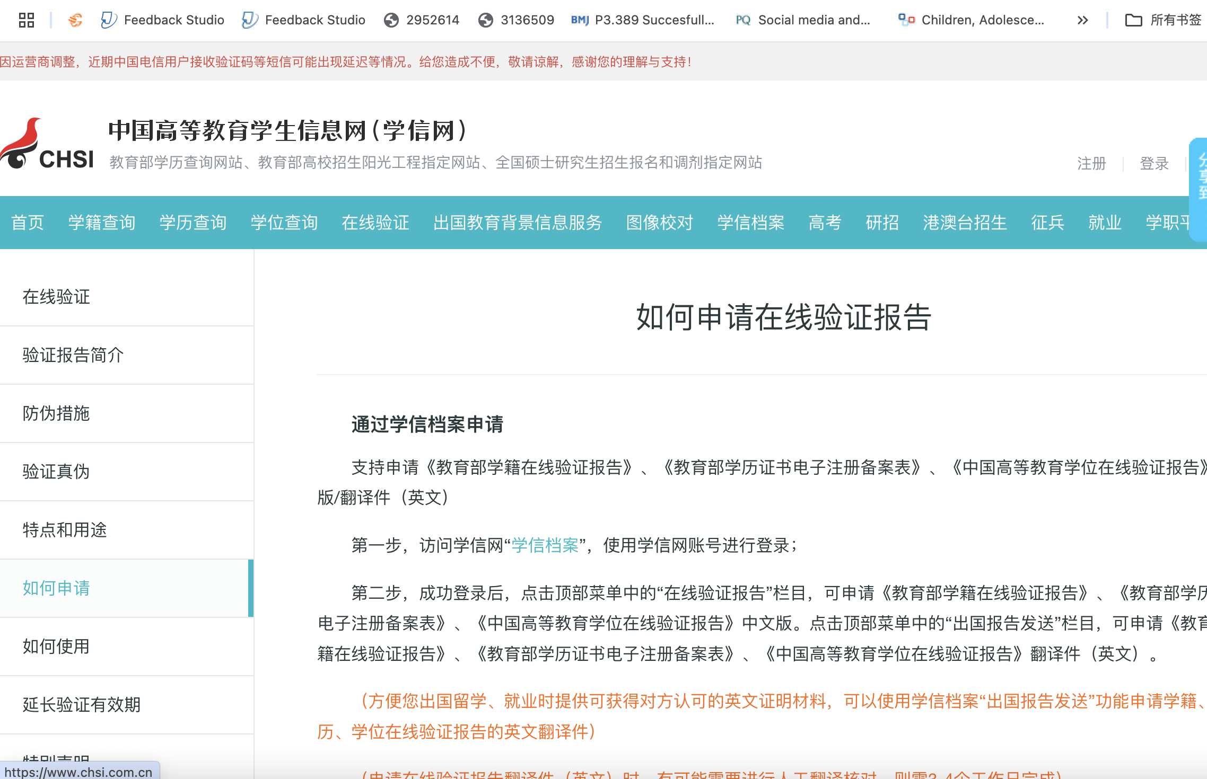Expand hidden bookmarks with double chevron
The width and height of the screenshot is (1207, 779).
coord(1082,20)
